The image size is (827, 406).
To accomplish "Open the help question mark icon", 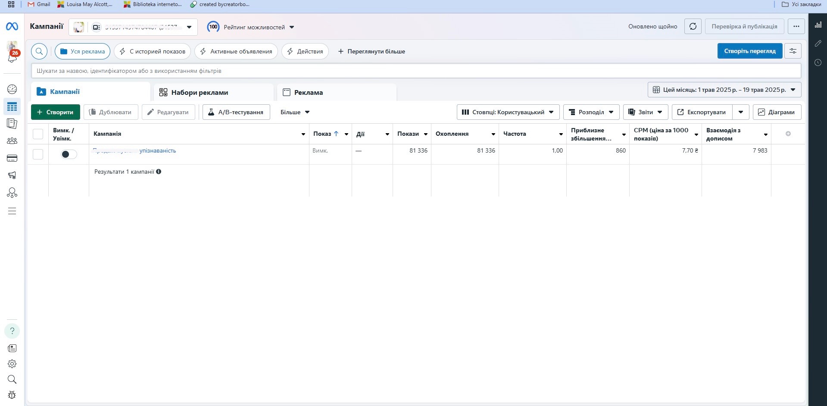I will [x=12, y=331].
